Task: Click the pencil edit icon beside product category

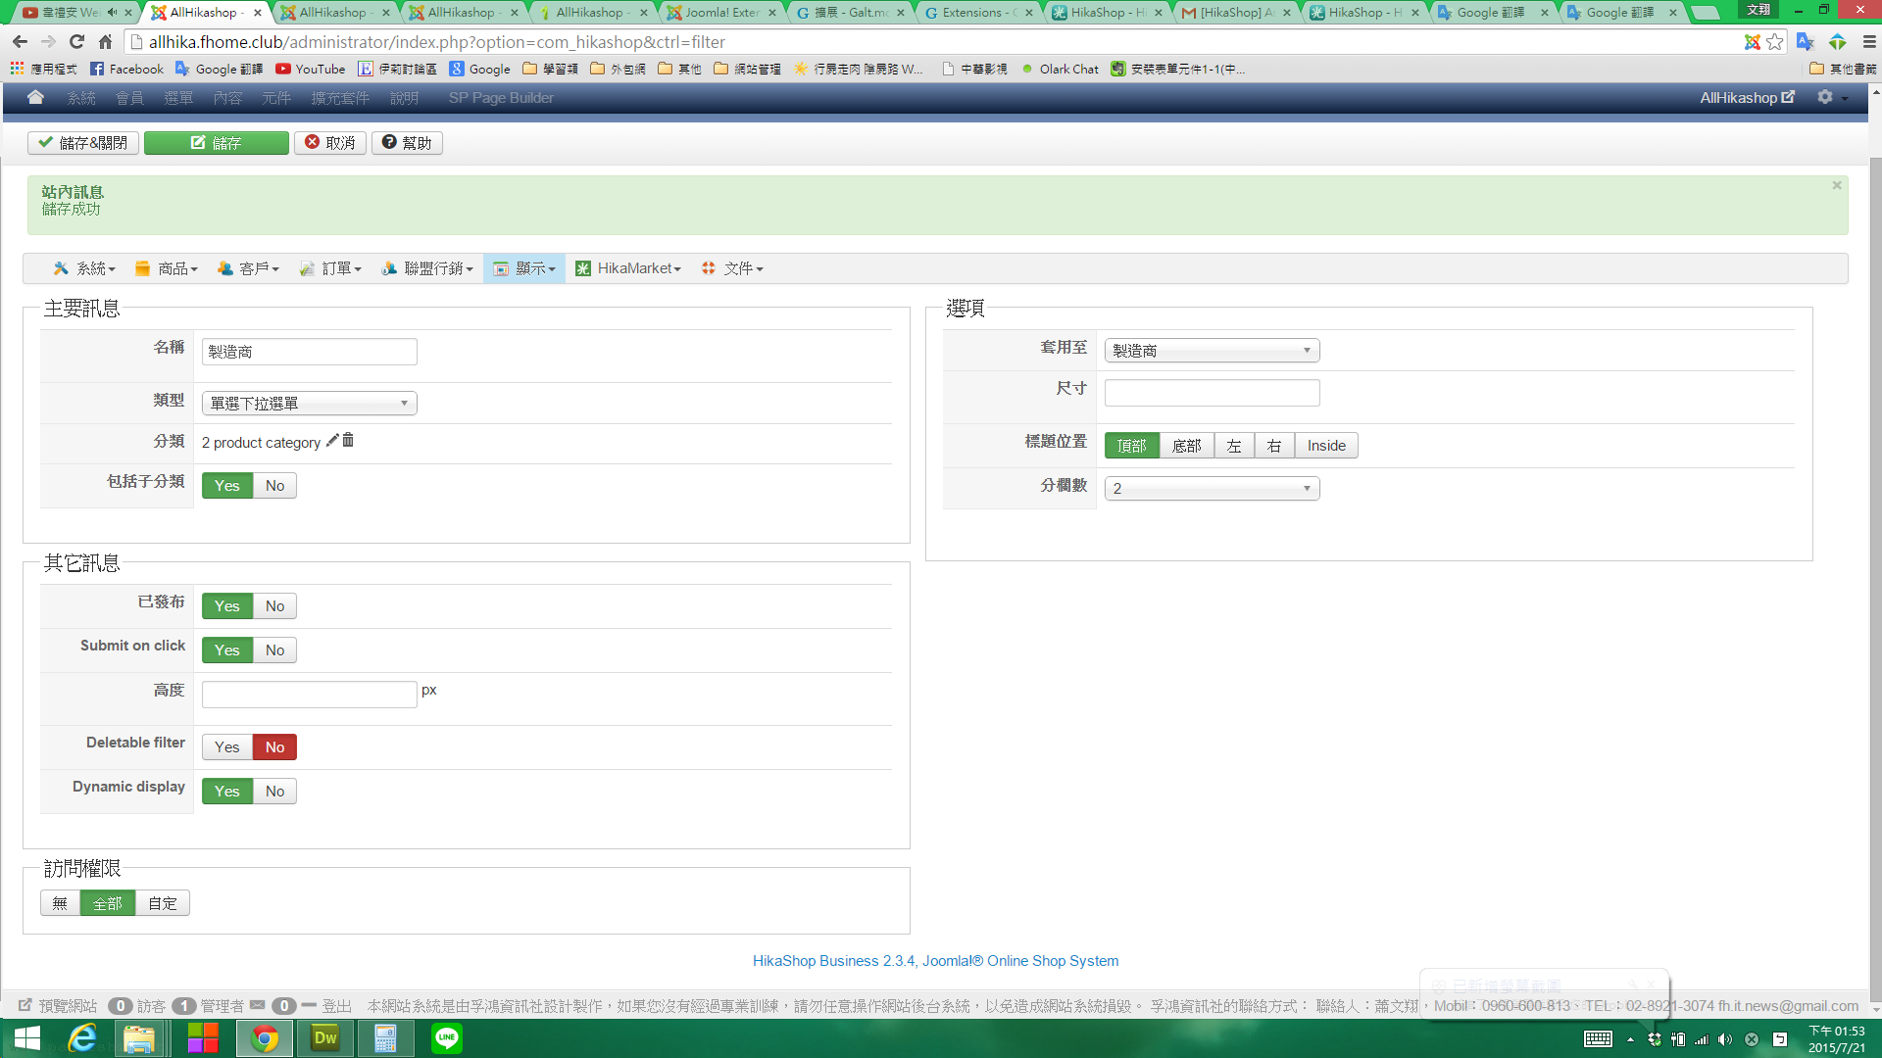Action: click(332, 441)
